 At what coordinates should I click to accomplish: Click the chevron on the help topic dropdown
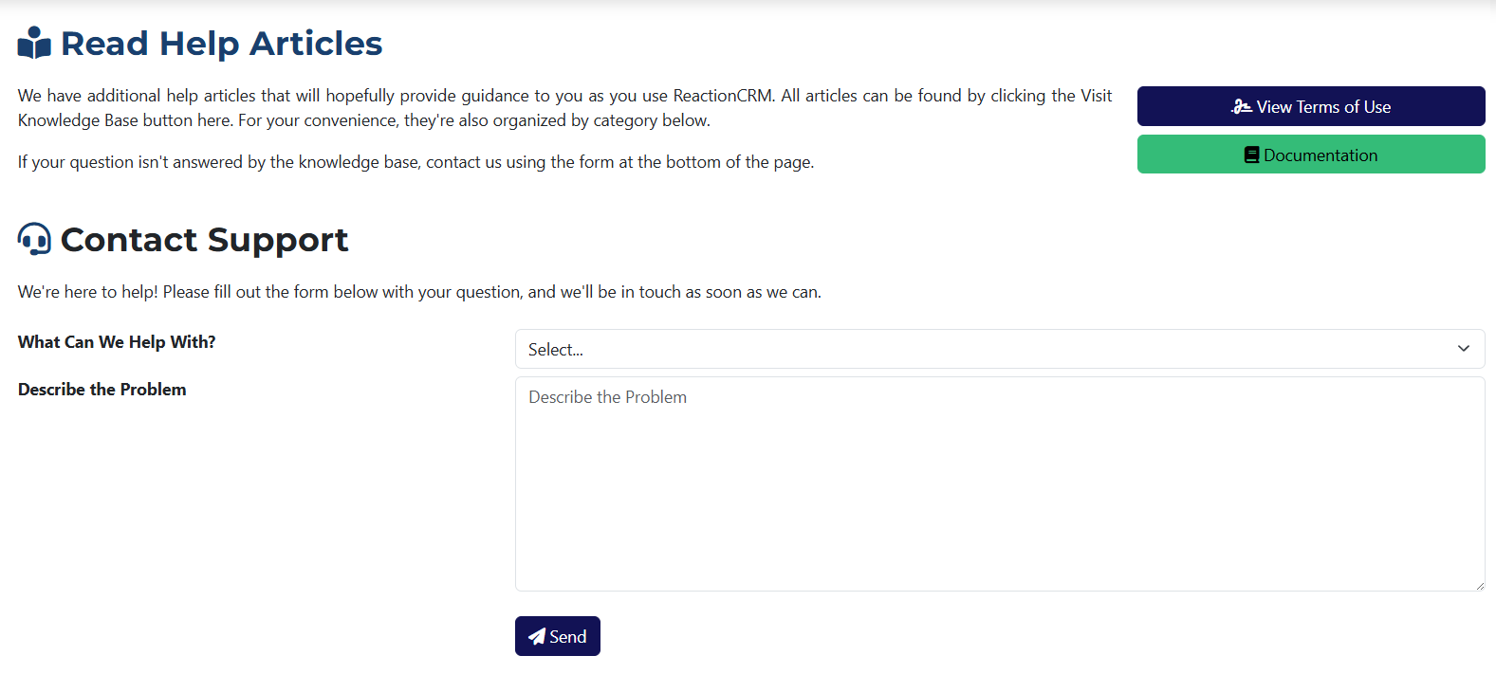1463,349
